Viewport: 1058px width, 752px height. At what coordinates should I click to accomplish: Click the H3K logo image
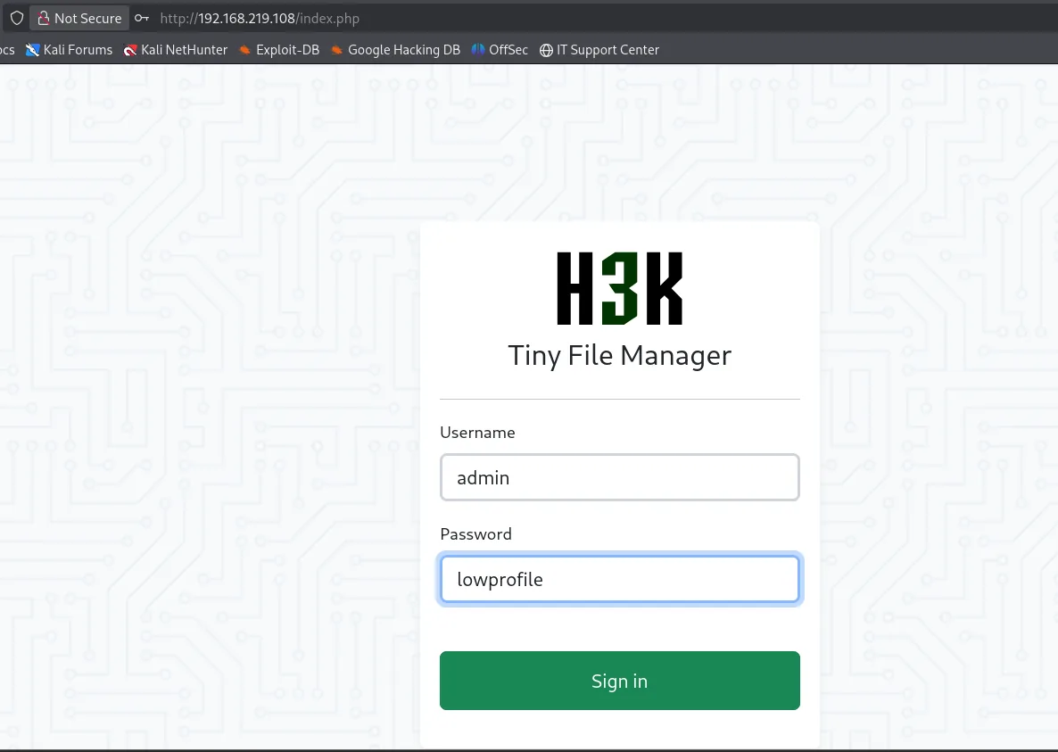619,289
